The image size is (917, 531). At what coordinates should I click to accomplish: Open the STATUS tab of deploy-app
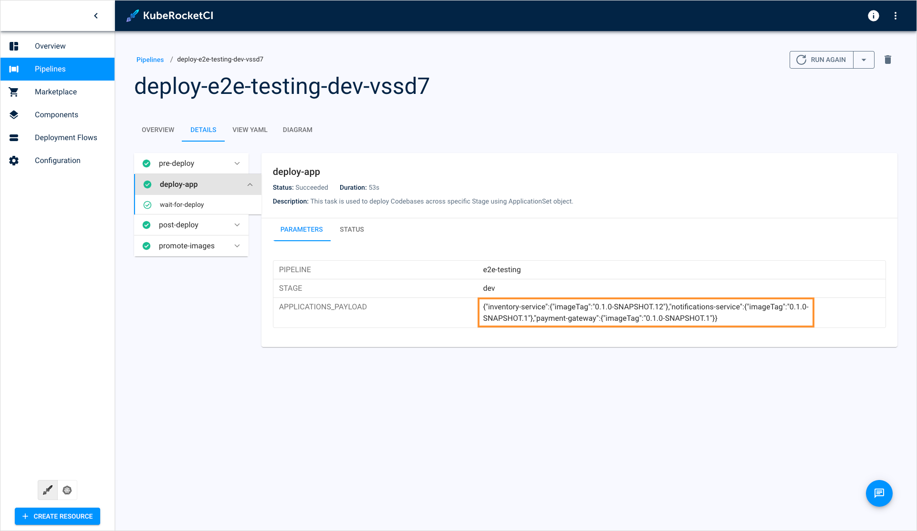coord(352,229)
